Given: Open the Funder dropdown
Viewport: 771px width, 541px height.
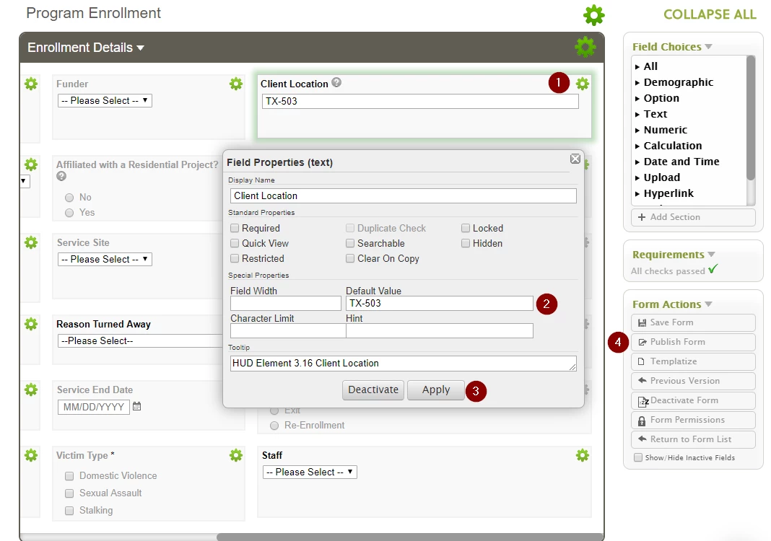Looking at the screenshot, I should point(105,101).
